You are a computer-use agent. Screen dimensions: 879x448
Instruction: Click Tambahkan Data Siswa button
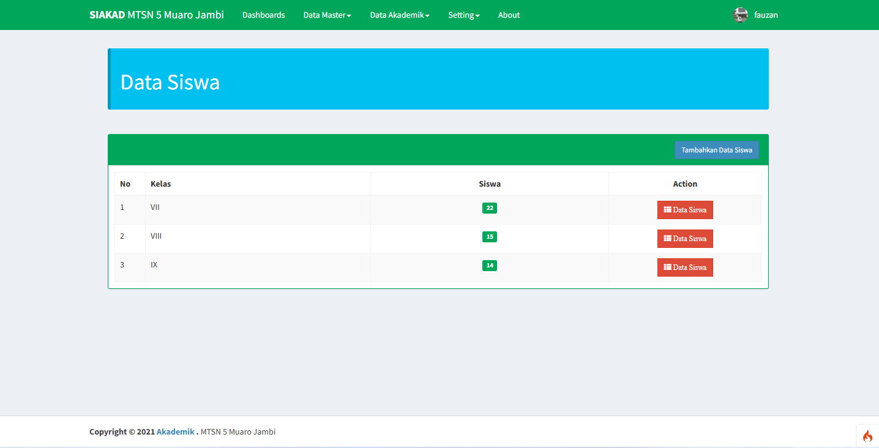pos(716,150)
